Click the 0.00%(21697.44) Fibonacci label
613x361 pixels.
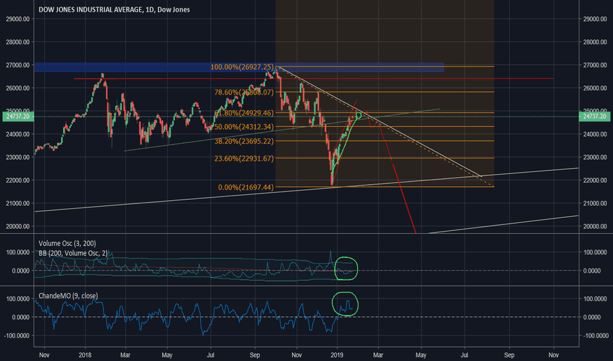pos(246,187)
